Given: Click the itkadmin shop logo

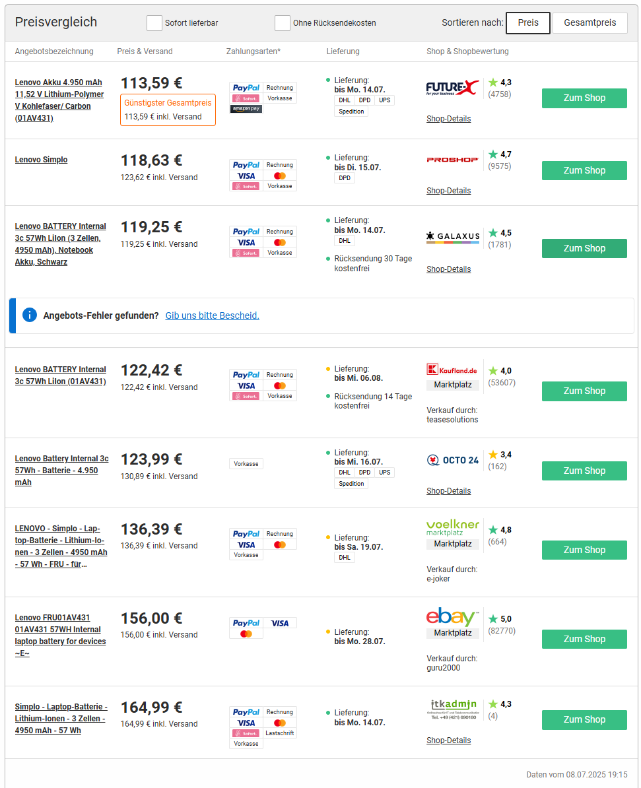Looking at the screenshot, I should click(453, 708).
